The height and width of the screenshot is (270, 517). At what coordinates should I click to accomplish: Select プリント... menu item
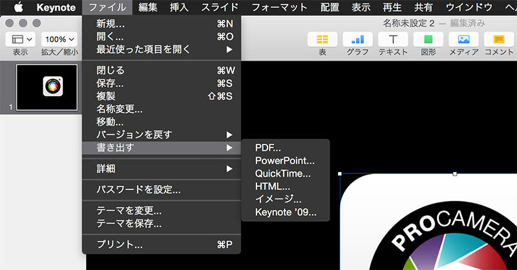click(x=162, y=245)
